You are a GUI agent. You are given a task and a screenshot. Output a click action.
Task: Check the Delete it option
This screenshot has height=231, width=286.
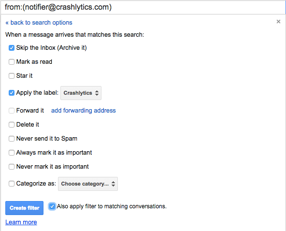[x=12, y=125]
